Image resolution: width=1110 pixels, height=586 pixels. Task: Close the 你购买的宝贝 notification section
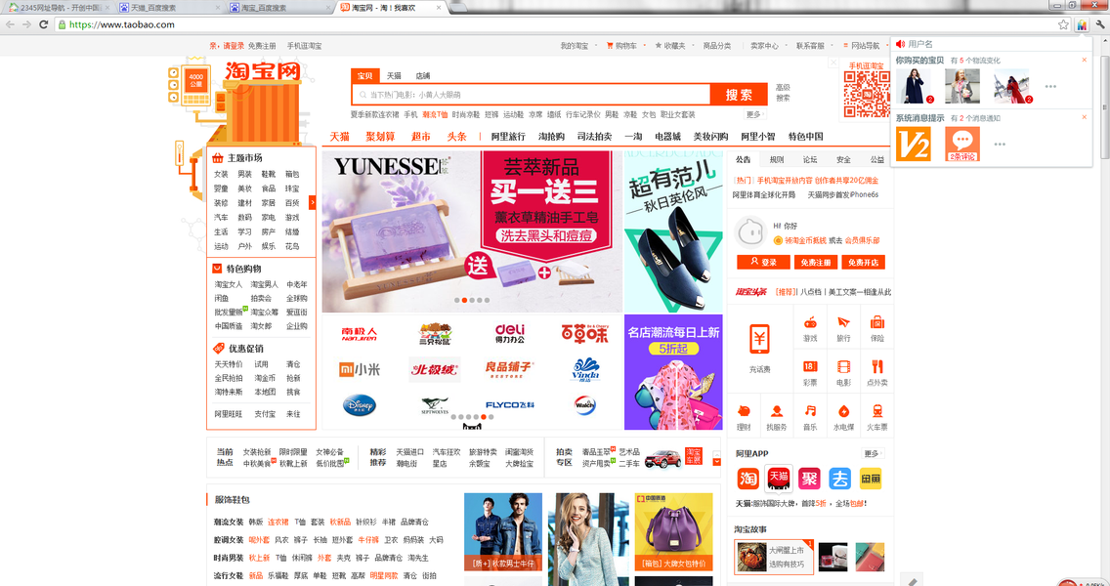click(1084, 61)
